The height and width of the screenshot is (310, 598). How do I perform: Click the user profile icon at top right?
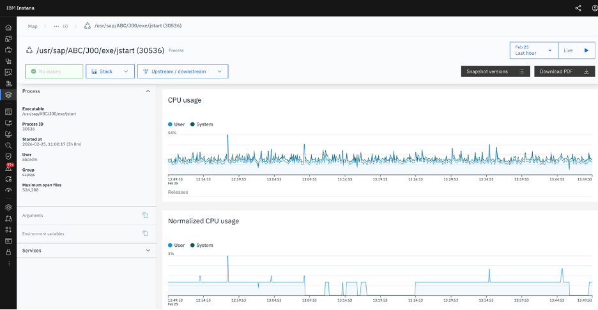click(594, 8)
